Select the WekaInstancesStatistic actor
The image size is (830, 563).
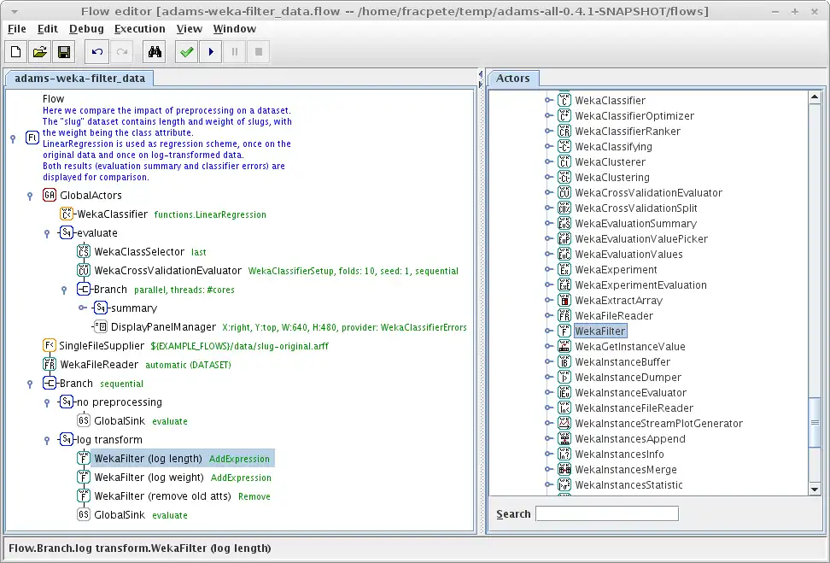(x=628, y=484)
